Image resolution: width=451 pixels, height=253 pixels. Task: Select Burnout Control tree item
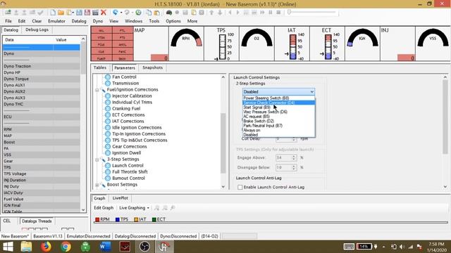click(128, 178)
